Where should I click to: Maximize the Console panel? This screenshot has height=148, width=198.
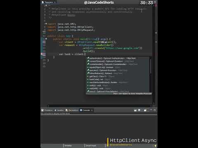pyautogui.click(x=155, y=110)
